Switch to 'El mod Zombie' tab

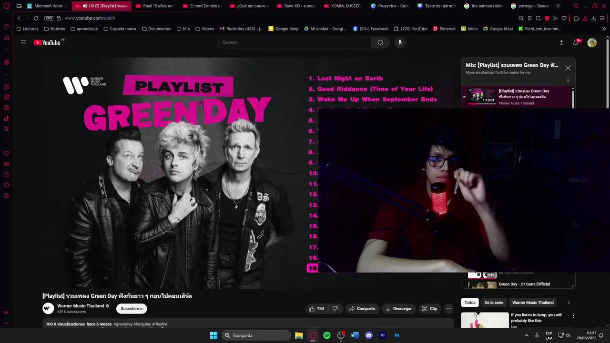pyautogui.click(x=202, y=6)
